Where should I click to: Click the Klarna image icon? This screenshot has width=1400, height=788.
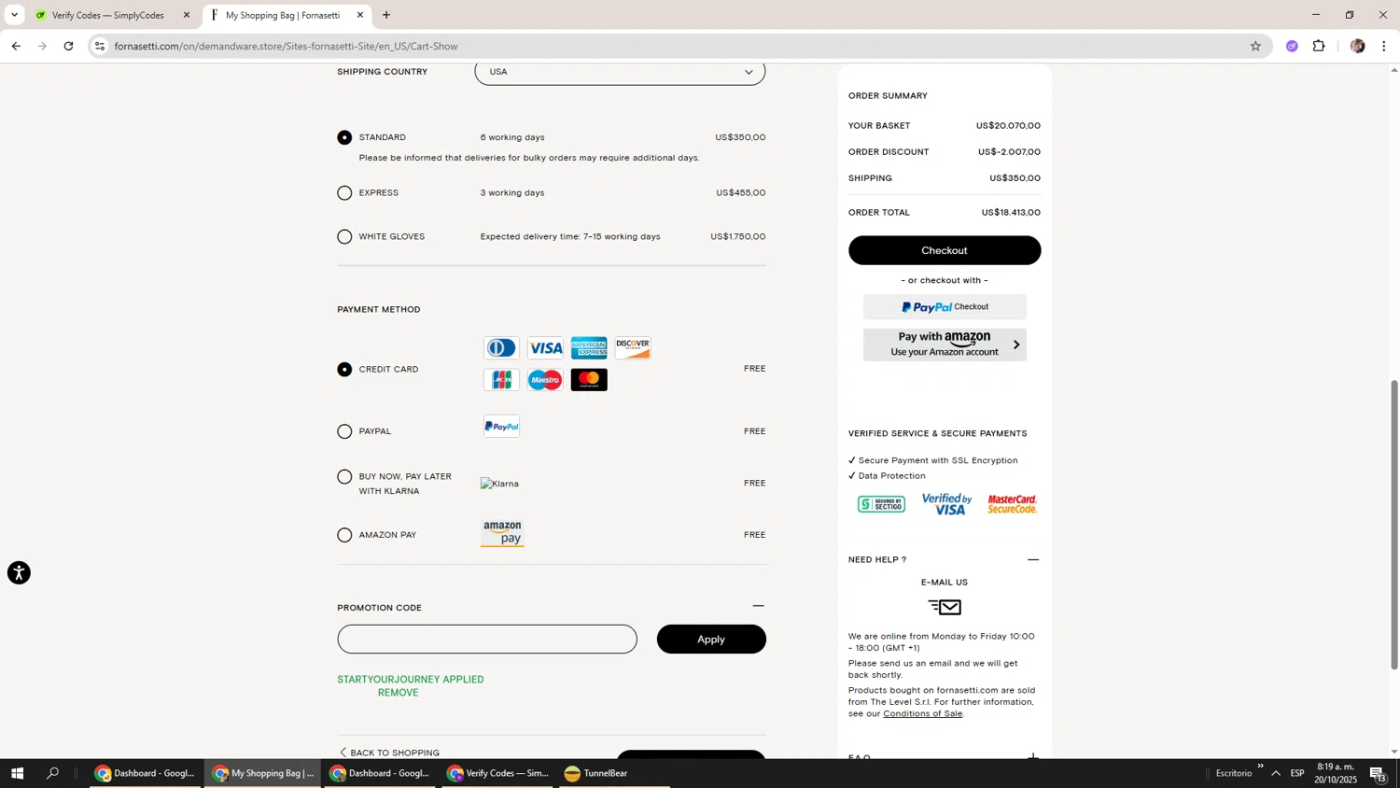click(x=499, y=484)
